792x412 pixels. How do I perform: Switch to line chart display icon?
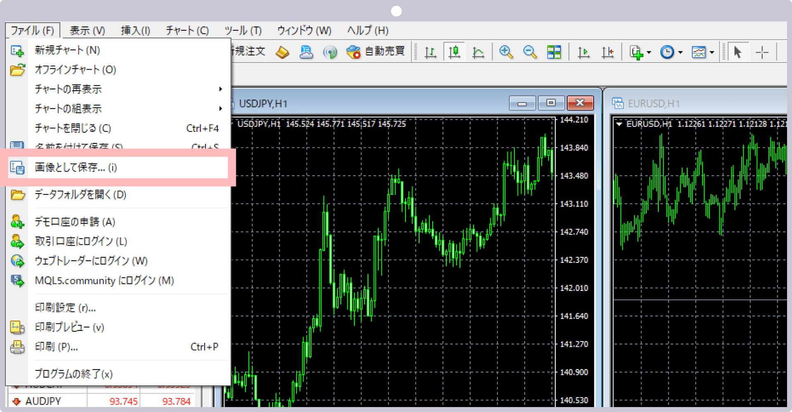click(x=478, y=52)
